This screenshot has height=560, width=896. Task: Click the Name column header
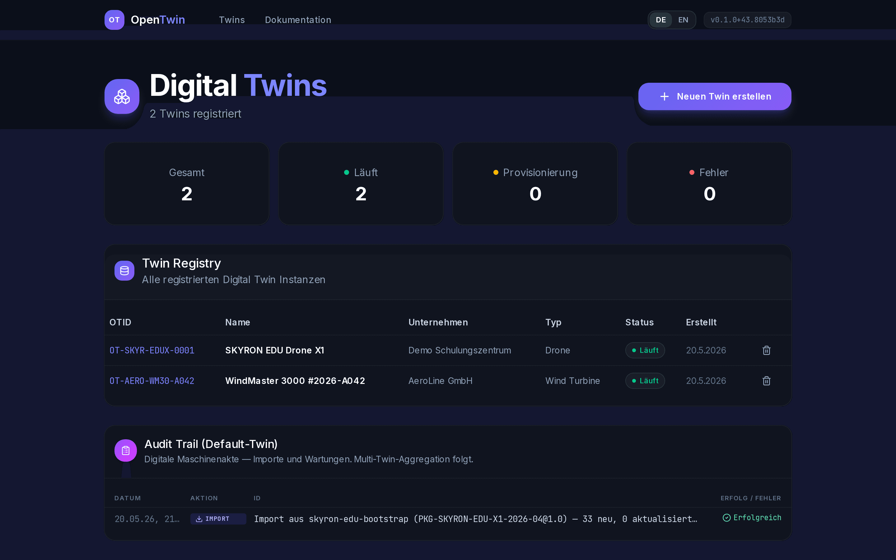(238, 322)
